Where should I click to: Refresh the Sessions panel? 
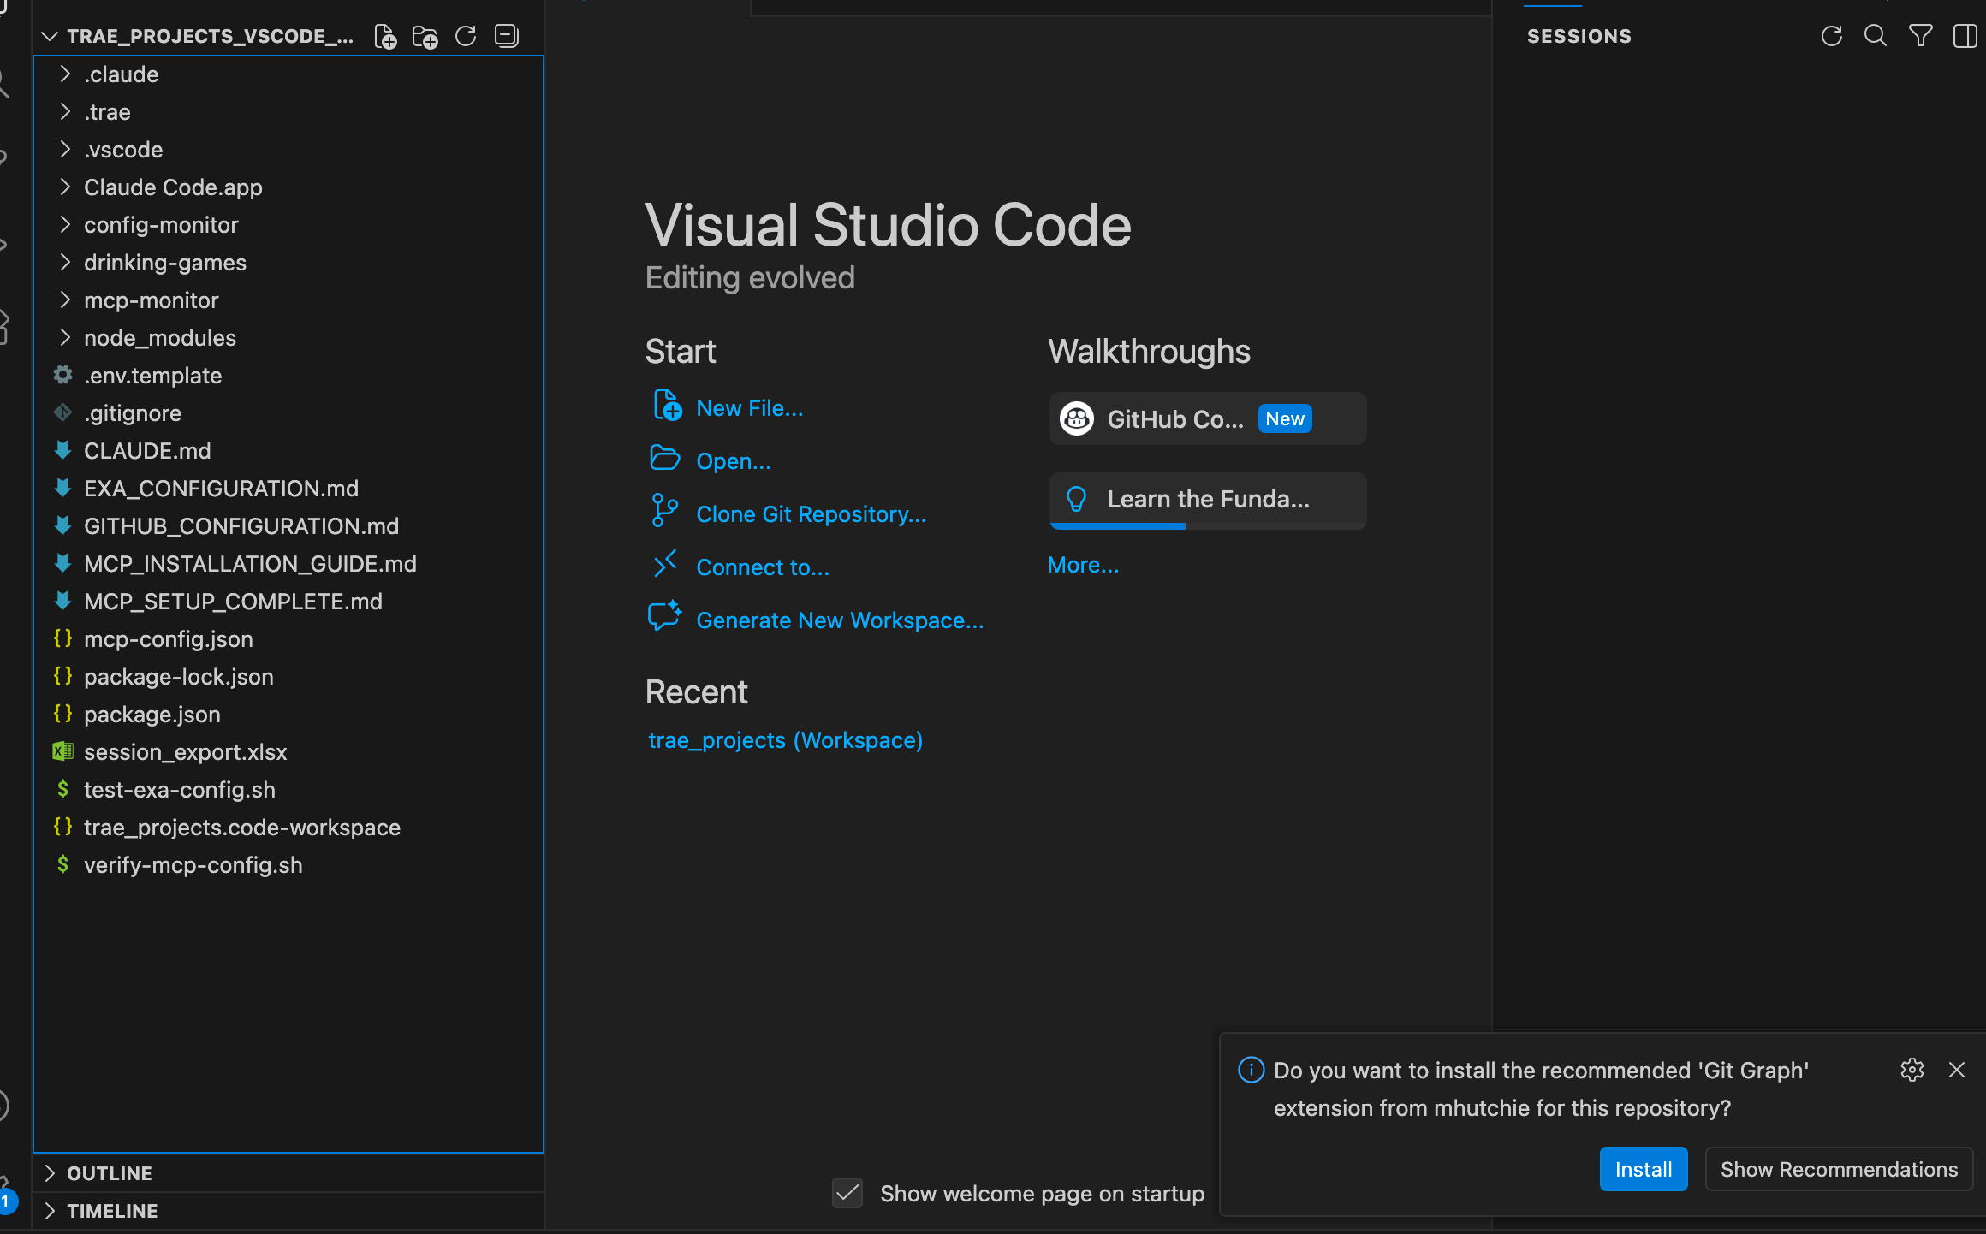click(x=1831, y=36)
